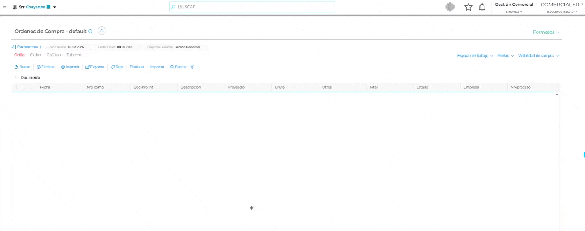Open the notifications bell icon

click(482, 7)
